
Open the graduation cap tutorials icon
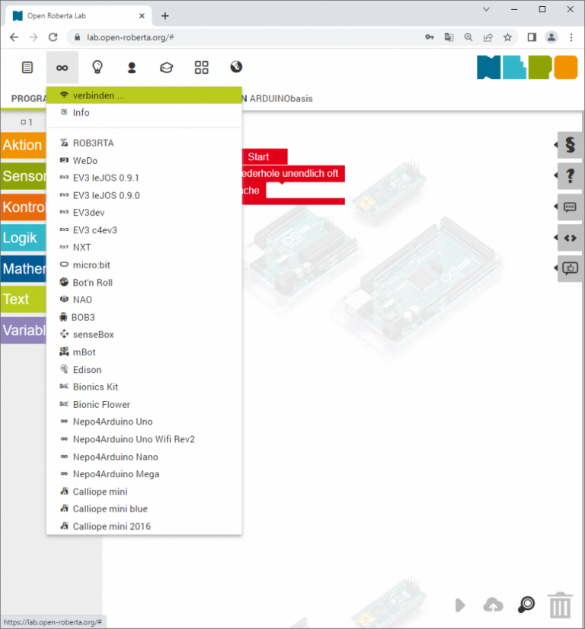(x=167, y=67)
